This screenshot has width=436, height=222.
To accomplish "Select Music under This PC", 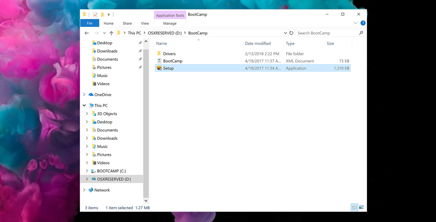I will click(102, 147).
